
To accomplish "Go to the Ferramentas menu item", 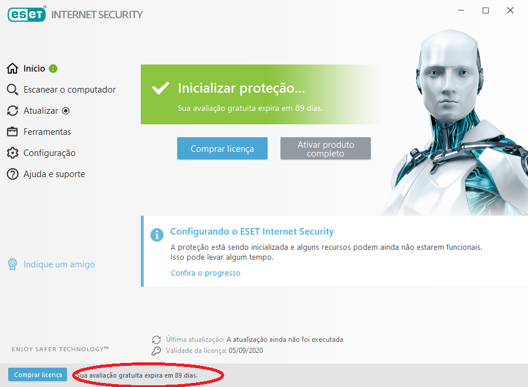I will pyautogui.click(x=47, y=131).
